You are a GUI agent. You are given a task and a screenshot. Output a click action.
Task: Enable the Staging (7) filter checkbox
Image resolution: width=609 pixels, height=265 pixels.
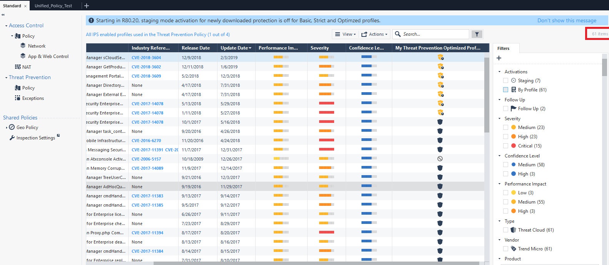[505, 81]
